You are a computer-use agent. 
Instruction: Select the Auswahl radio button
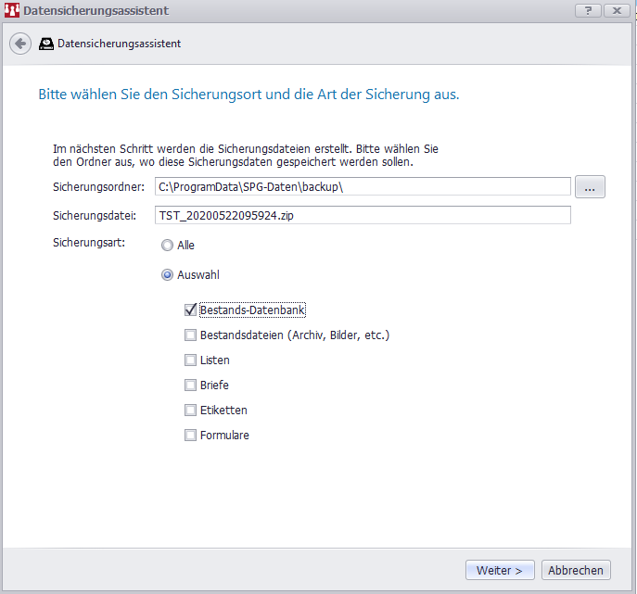[x=167, y=275]
